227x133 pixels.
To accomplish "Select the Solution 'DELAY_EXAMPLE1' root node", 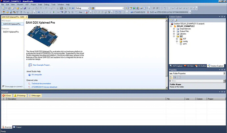I will tap(189, 24).
